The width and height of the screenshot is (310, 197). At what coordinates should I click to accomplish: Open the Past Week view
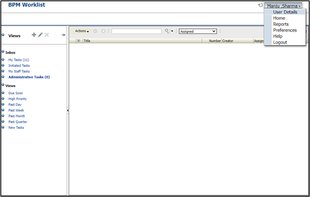click(16, 110)
